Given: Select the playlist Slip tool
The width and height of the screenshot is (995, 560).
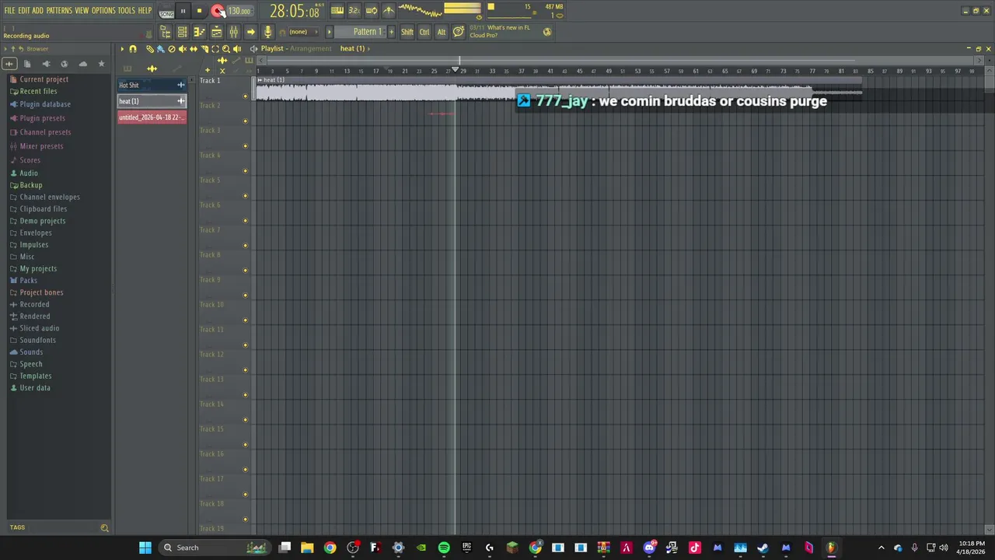Looking at the screenshot, I should (194, 48).
